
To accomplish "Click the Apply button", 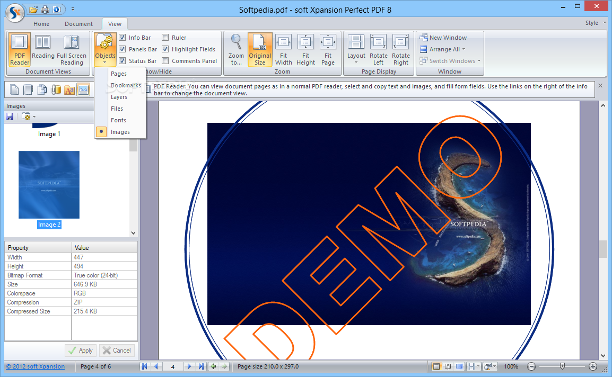I will (x=81, y=351).
